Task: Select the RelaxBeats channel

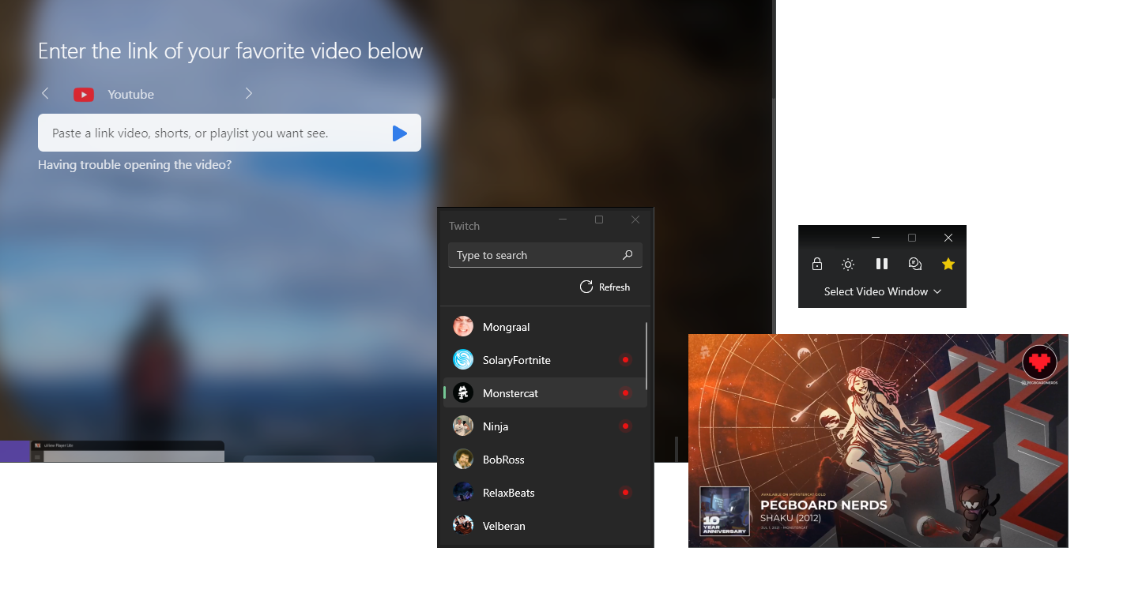Action: point(545,493)
